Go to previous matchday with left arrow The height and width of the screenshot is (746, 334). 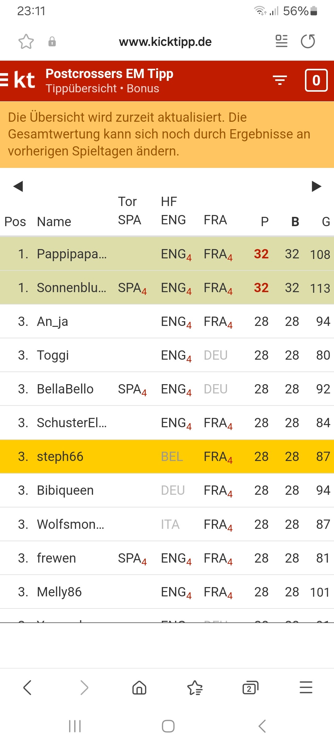(x=18, y=186)
